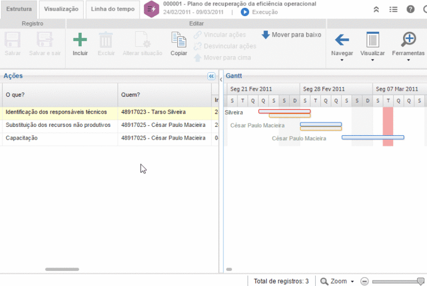
Task: Click the purple plan hexagon icon
Action: (151, 8)
